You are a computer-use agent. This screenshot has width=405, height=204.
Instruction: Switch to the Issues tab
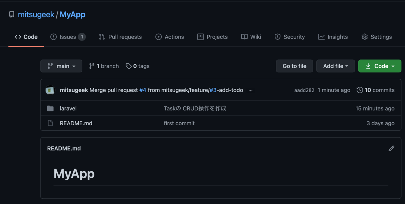(68, 37)
